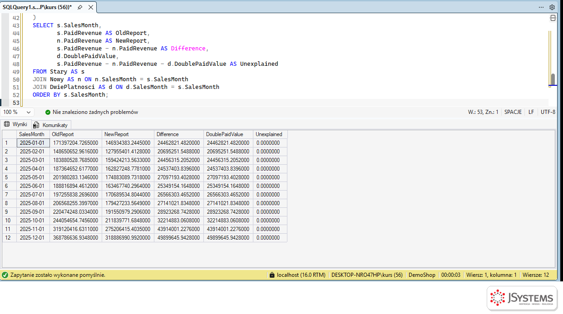Screen dimensions: 563x314
Task: Click the lock icon beside localhost
Action: 272,275
